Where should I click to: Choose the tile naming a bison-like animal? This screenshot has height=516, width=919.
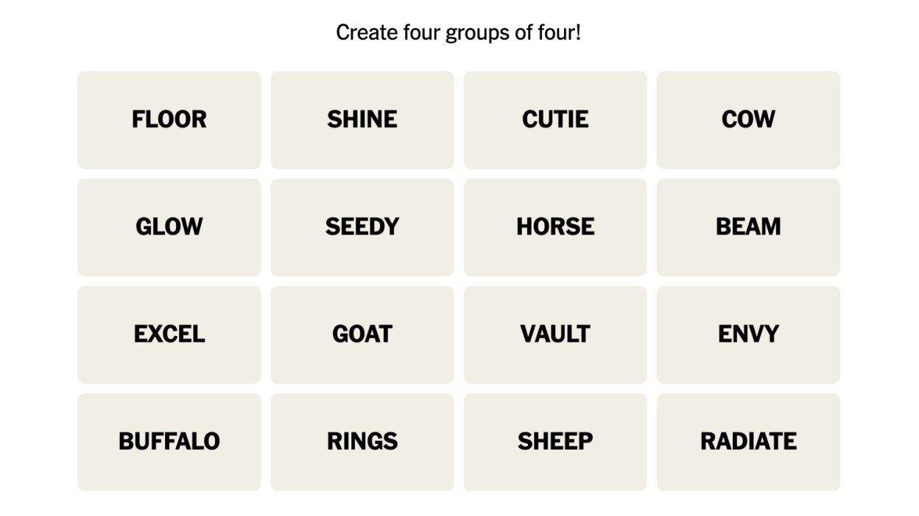169,442
